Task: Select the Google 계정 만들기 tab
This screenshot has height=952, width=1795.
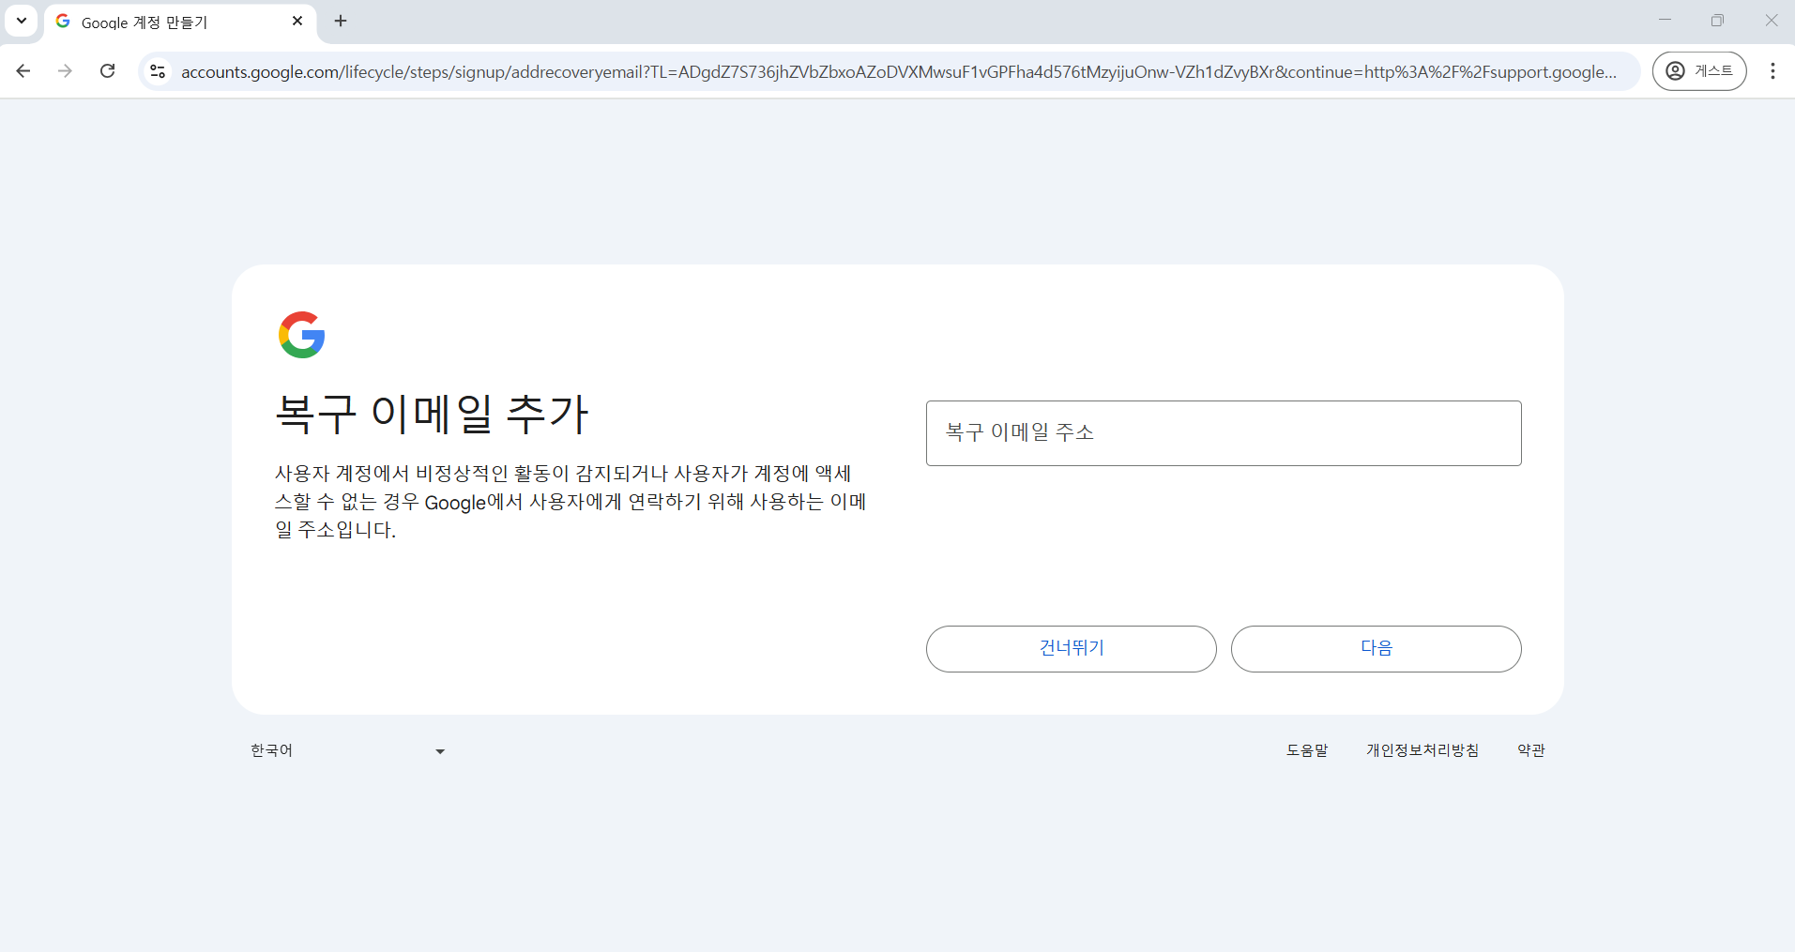Action: click(x=180, y=22)
